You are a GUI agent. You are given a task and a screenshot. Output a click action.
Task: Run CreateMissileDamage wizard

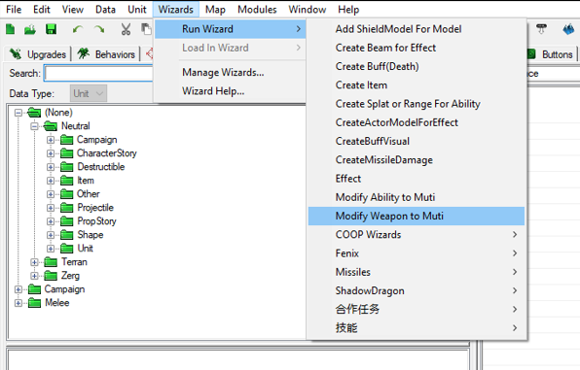tap(417, 160)
